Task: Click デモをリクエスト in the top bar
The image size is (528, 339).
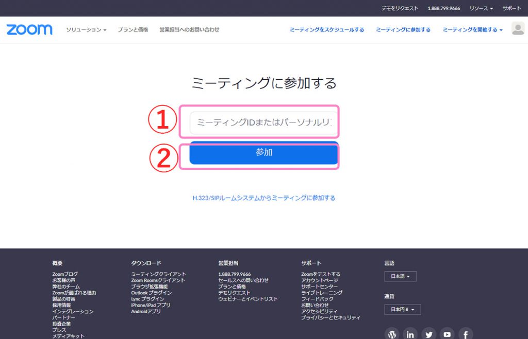Action: pos(400,8)
